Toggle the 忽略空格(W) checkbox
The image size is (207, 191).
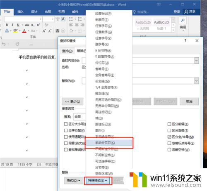point(169,149)
